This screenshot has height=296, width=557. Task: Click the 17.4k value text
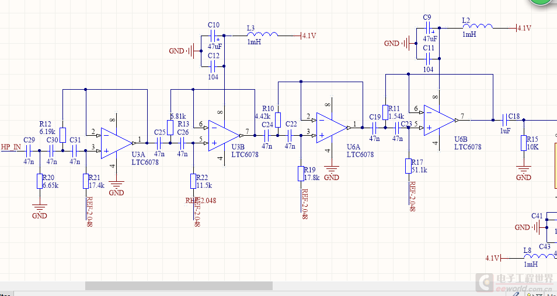(x=96, y=185)
